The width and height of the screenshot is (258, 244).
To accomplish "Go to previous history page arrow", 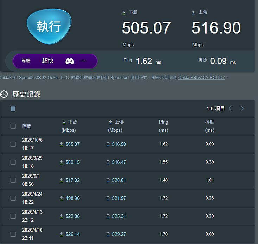I will click(x=230, y=108).
